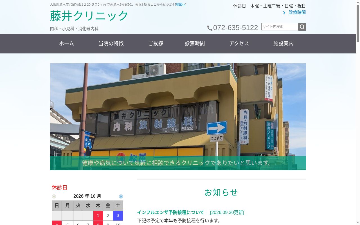Click the search magnifier button
Screen dimensions: 360x225
[x=302, y=27]
